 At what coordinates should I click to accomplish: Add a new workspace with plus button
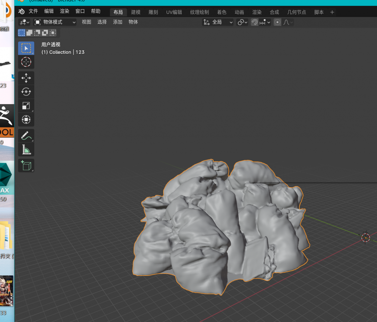332,12
